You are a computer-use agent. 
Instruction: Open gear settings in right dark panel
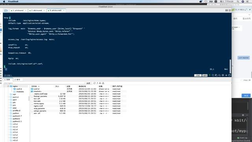pos(243,115)
